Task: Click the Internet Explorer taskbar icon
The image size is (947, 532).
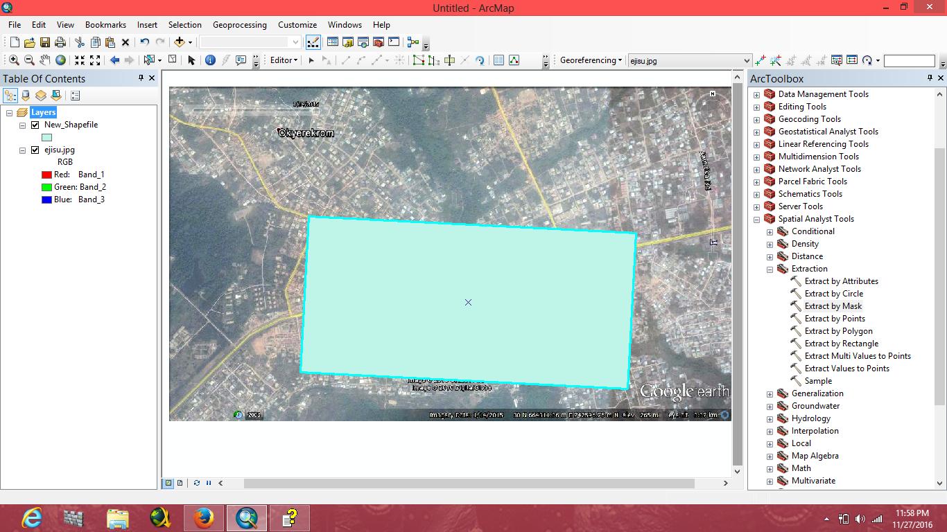Action: point(31,517)
